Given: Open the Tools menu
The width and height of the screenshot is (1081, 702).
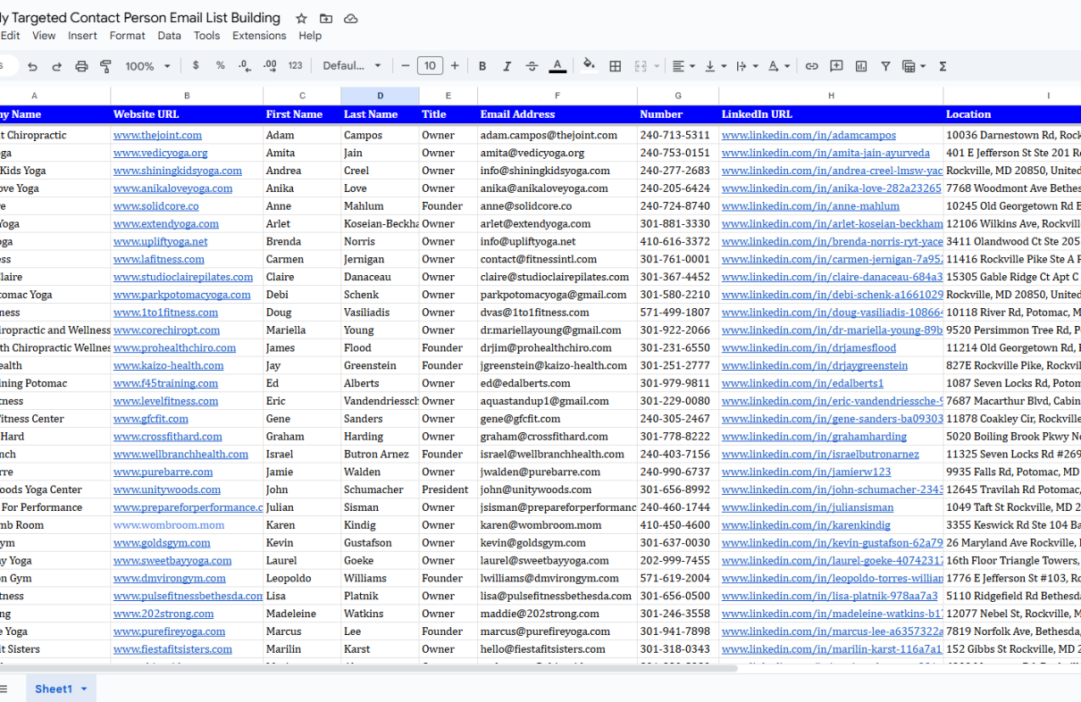Looking at the screenshot, I should pos(207,36).
